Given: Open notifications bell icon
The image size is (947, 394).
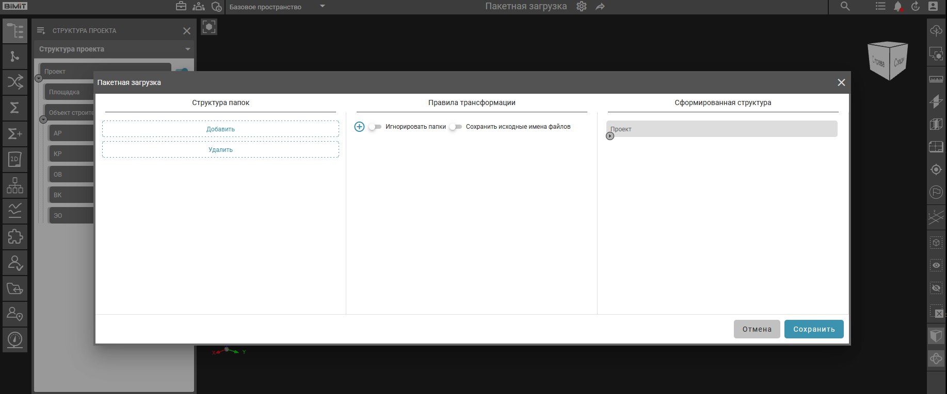Looking at the screenshot, I should point(897,7).
